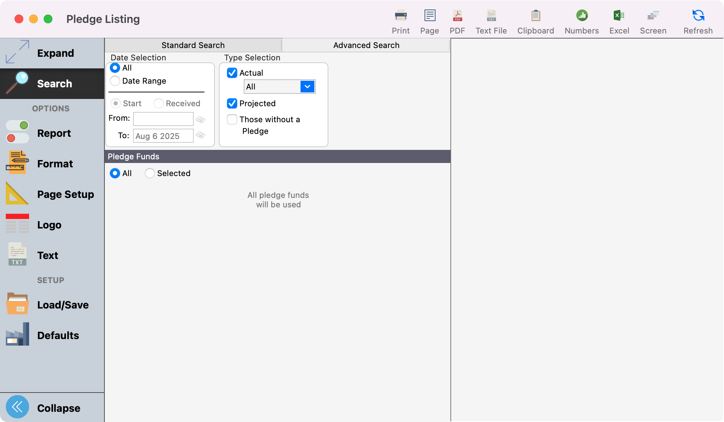Select the Standard Search tab
Image resolution: width=724 pixels, height=422 pixels.
point(193,45)
